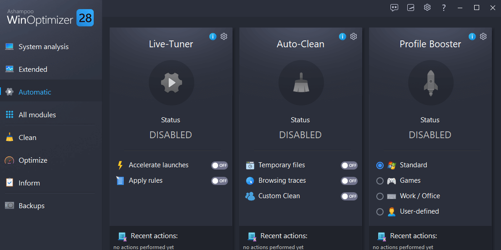The width and height of the screenshot is (501, 250).
Task: Open Live-Tuner settings gear
Action: (224, 36)
